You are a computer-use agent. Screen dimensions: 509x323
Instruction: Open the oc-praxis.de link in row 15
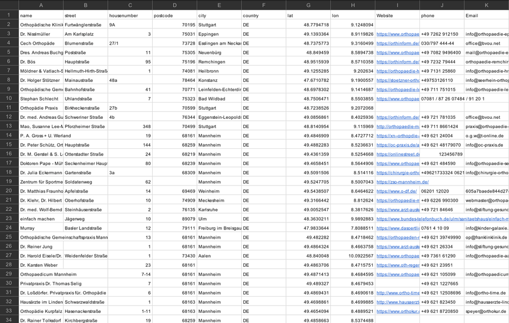click(398, 145)
